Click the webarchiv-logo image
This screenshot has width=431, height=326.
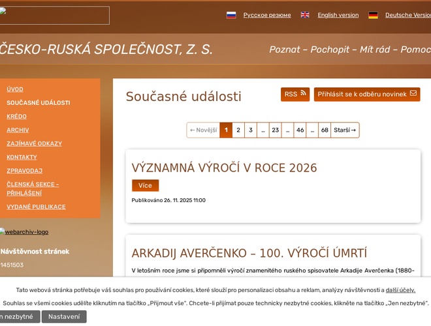click(x=24, y=232)
